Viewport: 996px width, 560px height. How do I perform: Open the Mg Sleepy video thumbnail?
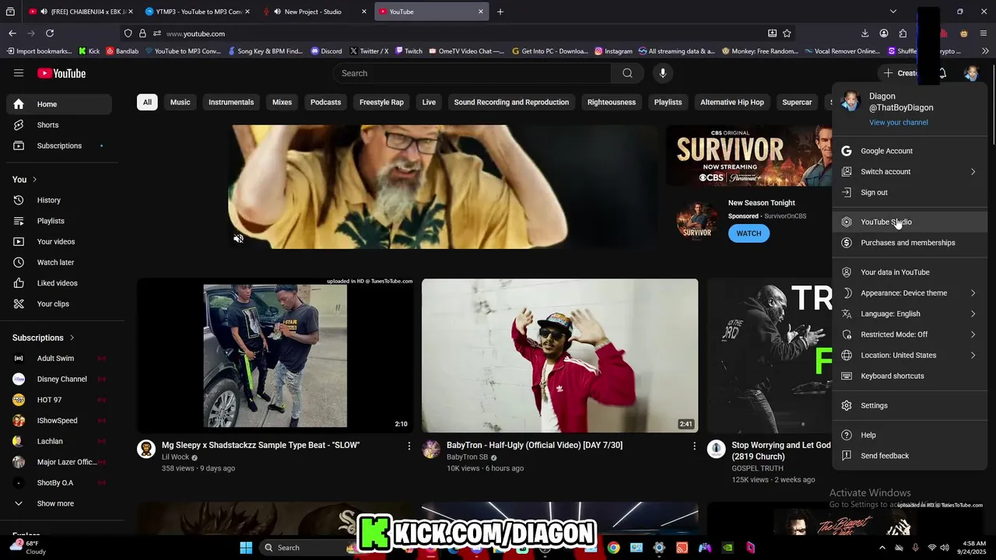275,355
